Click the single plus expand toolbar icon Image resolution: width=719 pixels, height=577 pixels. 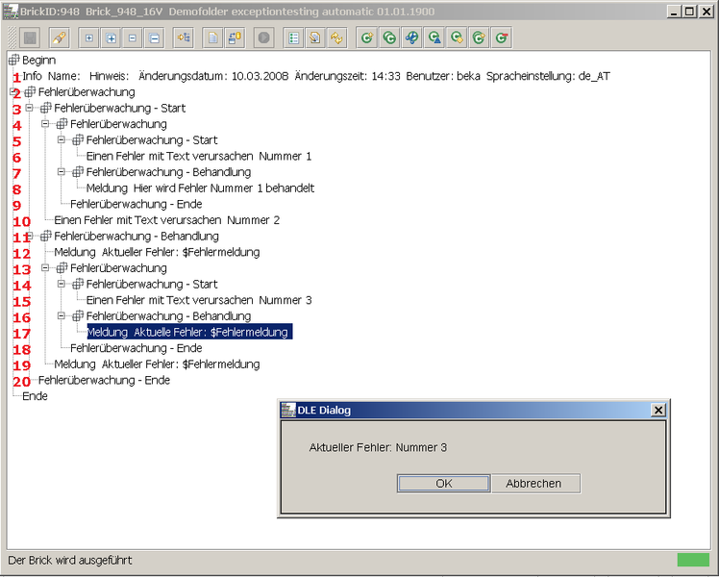(x=89, y=38)
